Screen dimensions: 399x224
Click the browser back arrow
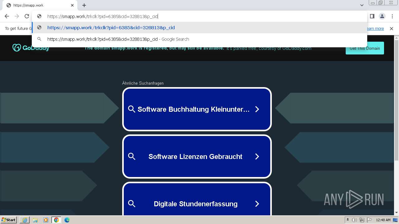click(x=7, y=16)
